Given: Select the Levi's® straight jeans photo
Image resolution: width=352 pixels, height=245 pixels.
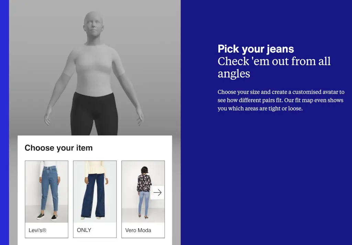Looking at the screenshot, I should (46, 192).
